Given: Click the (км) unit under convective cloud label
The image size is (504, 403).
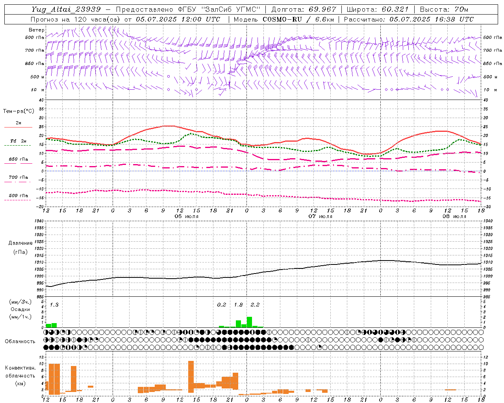Looking at the screenshot, I should 20,383.
